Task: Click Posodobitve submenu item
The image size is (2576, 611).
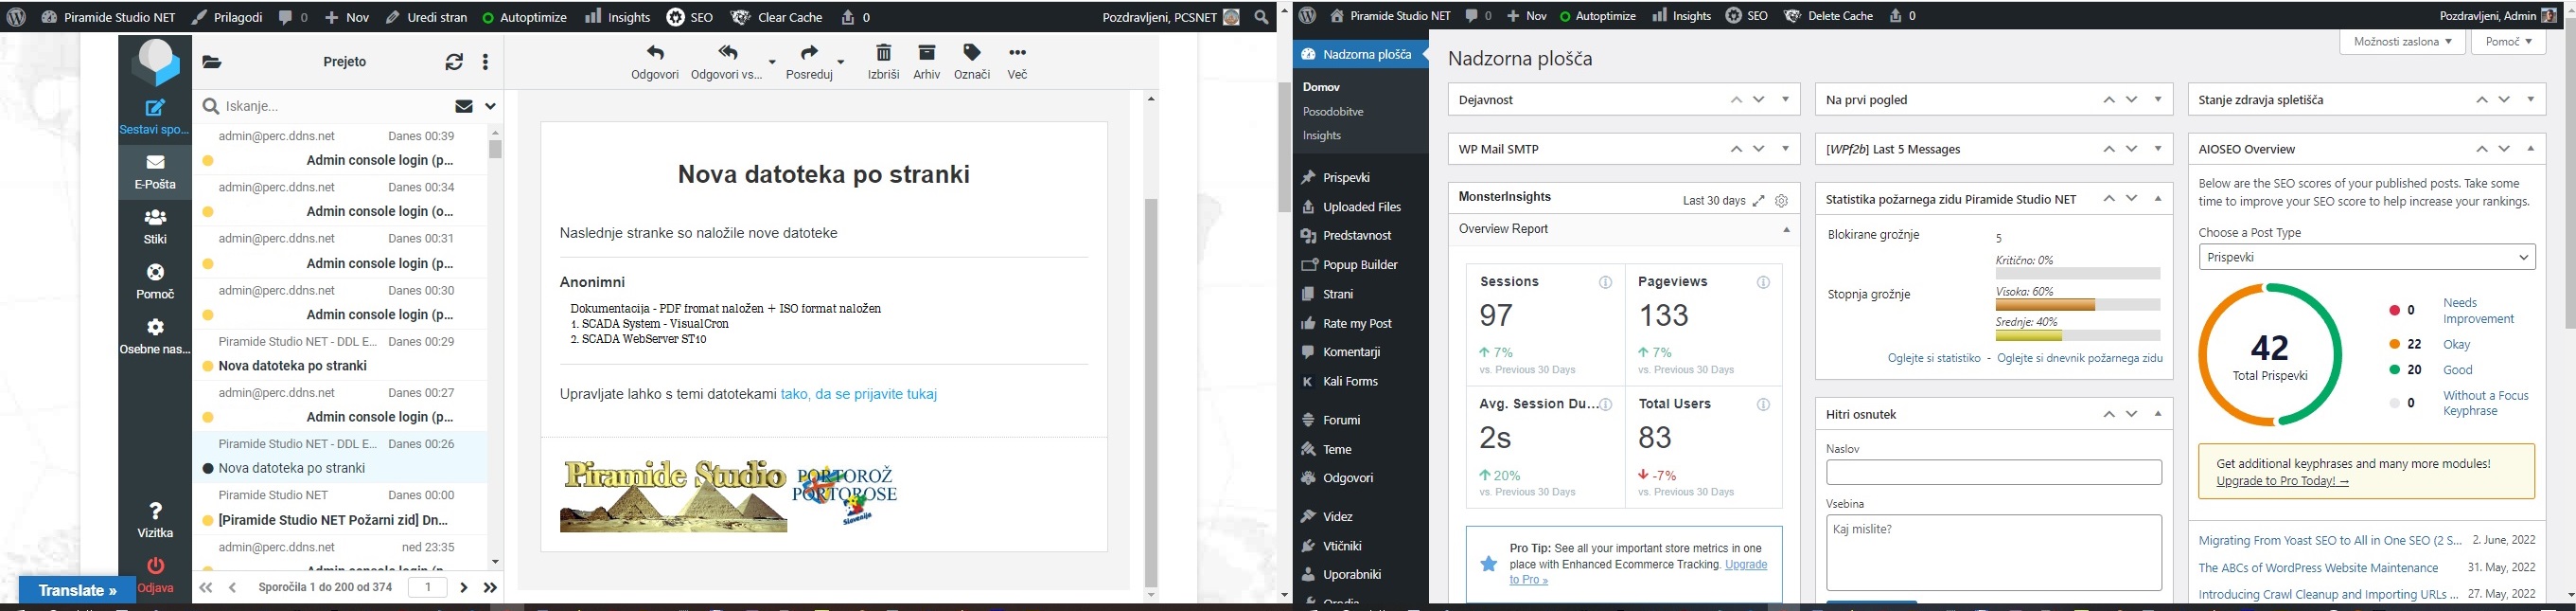Action: coord(1333,111)
